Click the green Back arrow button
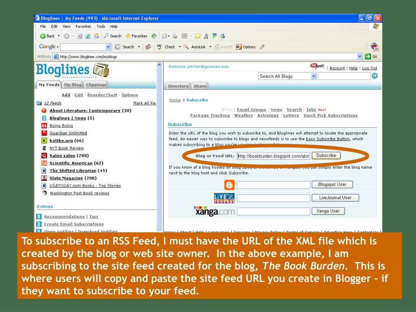The width and height of the screenshot is (416, 312). coord(43,36)
